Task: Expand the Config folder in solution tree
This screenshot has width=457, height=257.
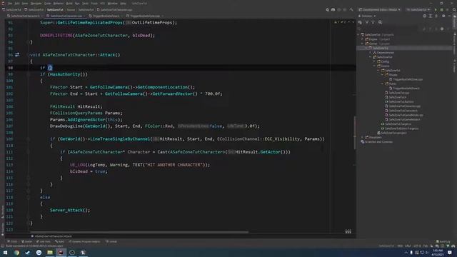Action: (x=374, y=61)
